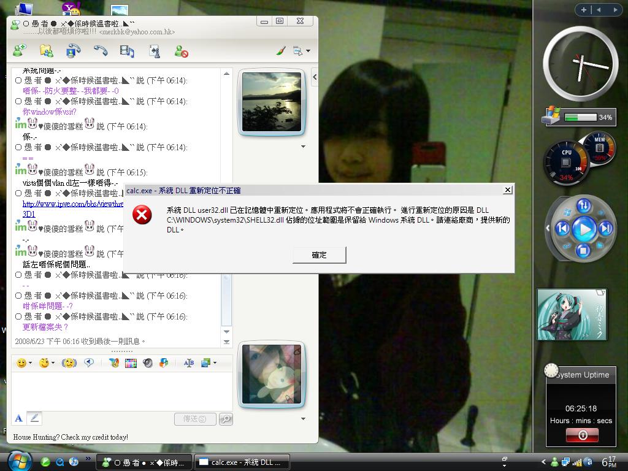628x471 pixels.
Task: Open the share files folder icon
Action: (47, 52)
